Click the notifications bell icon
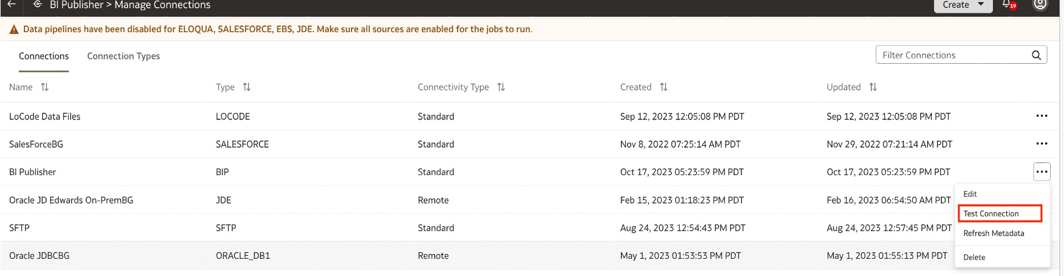Screen dimensions: 1064x276 [1007, 4]
